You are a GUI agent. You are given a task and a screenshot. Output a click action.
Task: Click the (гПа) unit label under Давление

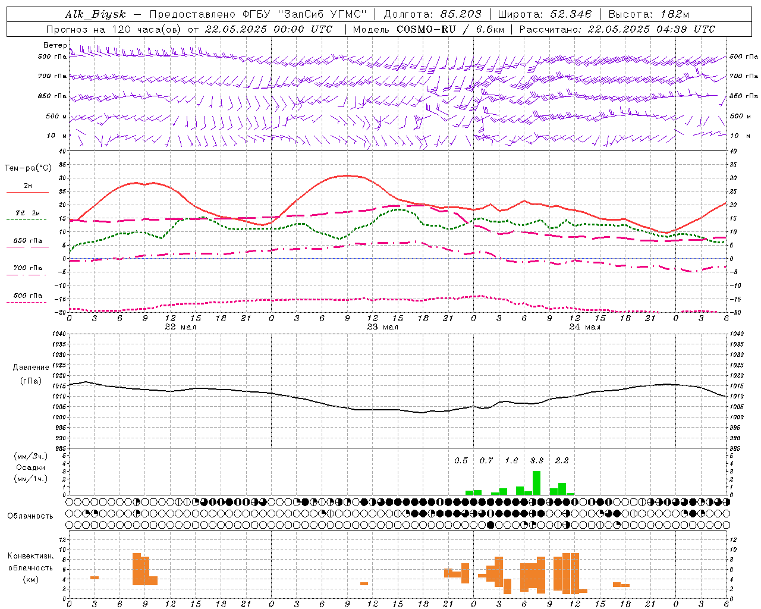click(x=31, y=381)
